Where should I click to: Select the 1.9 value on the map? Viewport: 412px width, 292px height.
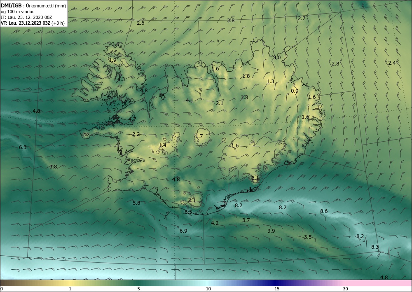[113, 60]
